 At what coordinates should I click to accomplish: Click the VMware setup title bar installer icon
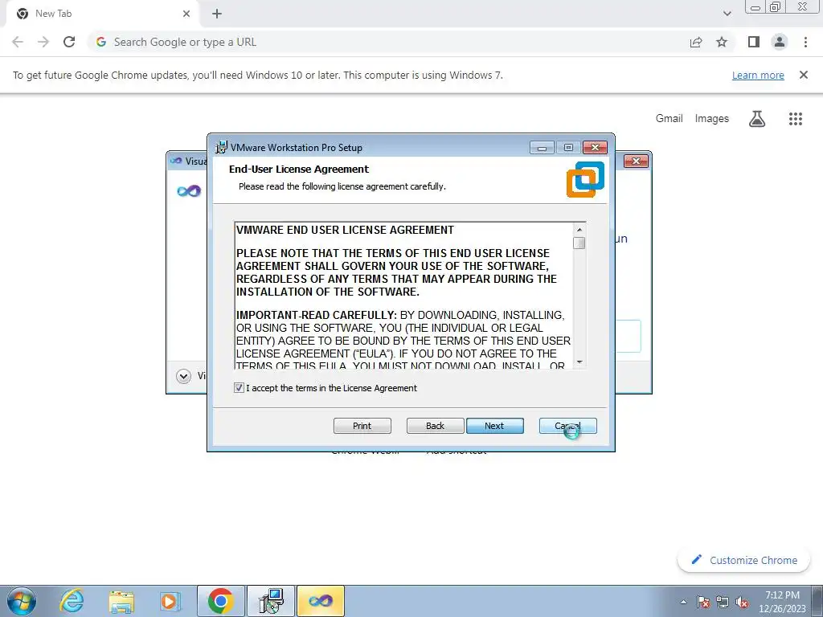point(222,148)
